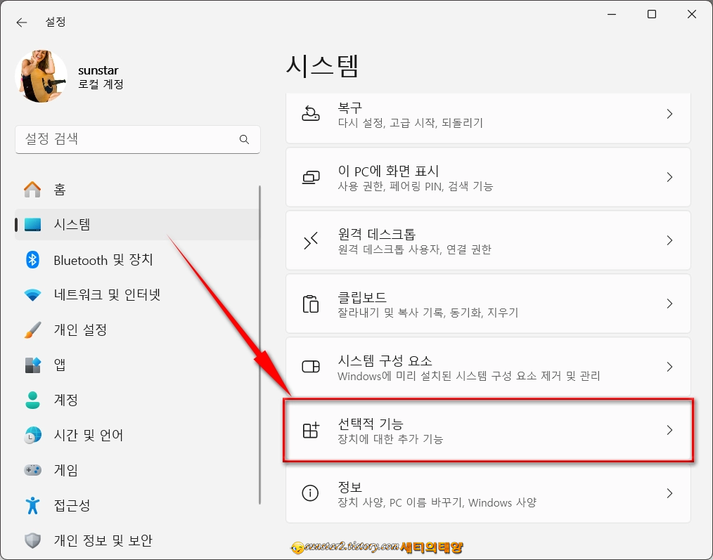Go to 앱 navigation label

point(60,365)
